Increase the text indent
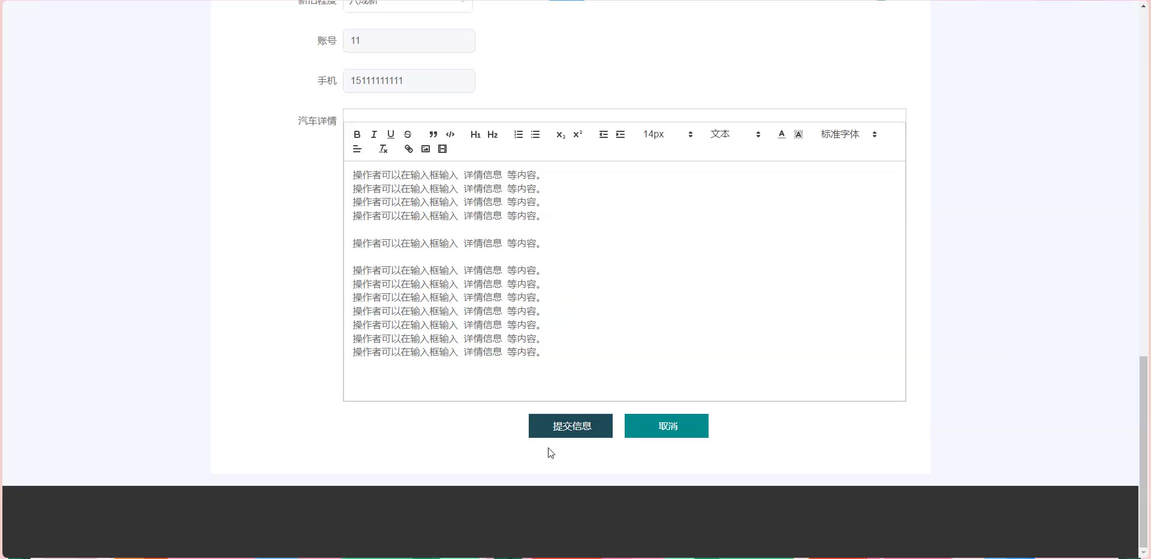The height and width of the screenshot is (559, 1151). point(620,134)
